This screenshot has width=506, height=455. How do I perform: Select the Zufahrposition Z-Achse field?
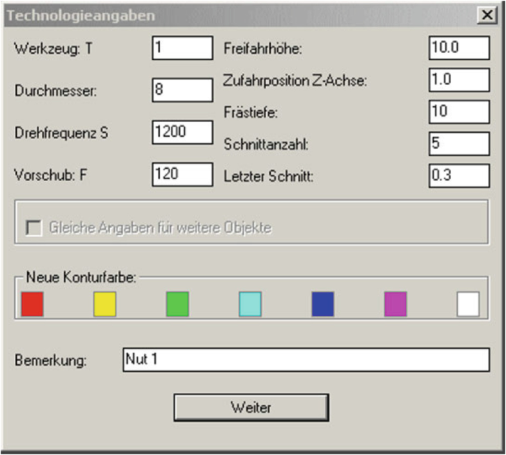click(x=459, y=80)
